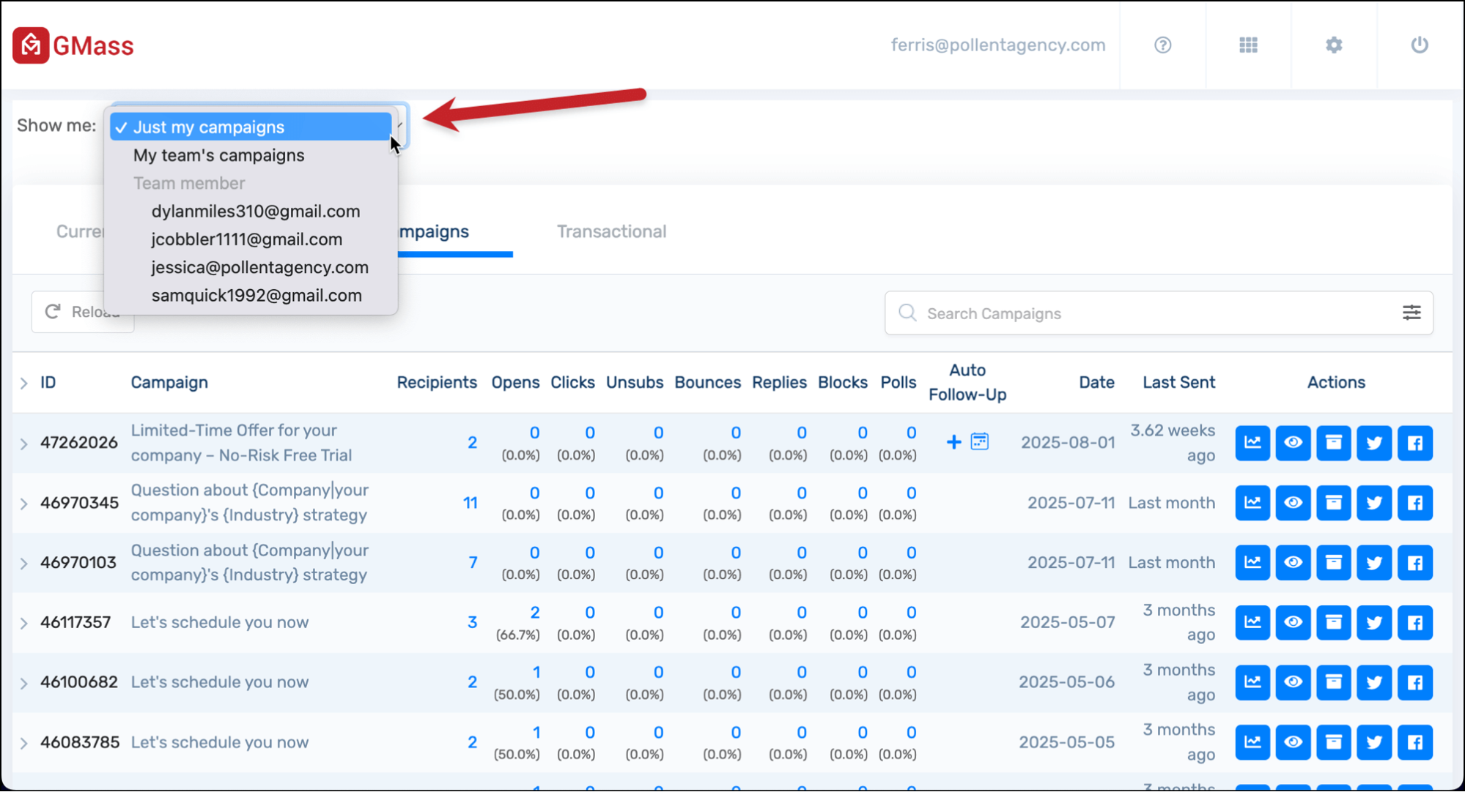Share campaign 46970103 on Twitter
The image size is (1465, 792).
1374,563
